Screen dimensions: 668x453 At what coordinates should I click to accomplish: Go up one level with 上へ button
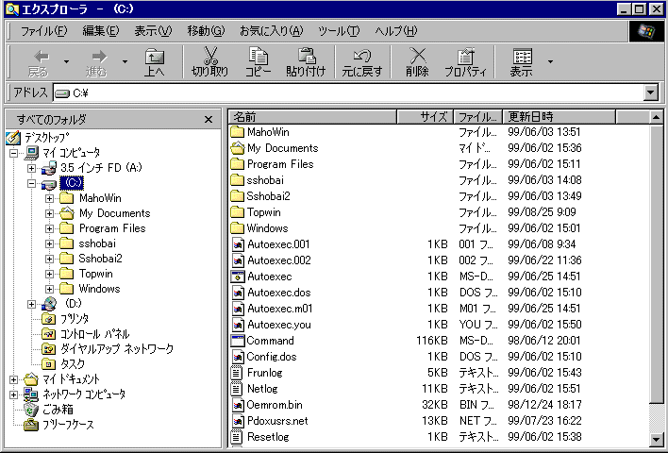click(154, 62)
